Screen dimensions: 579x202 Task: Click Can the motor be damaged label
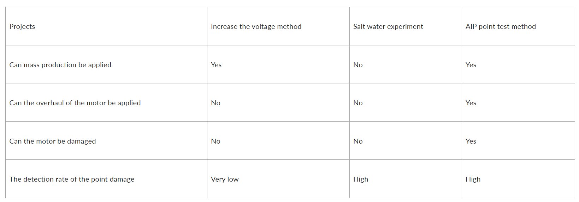pyautogui.click(x=53, y=141)
